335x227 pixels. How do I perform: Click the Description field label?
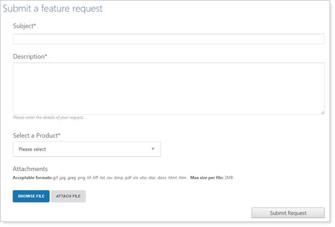28,57
